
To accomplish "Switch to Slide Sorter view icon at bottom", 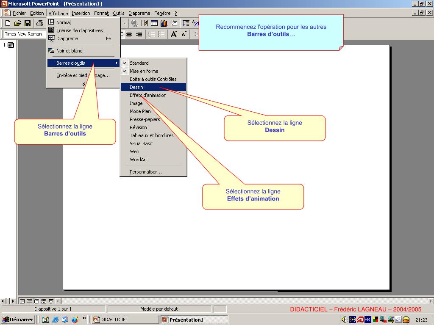I will [x=44, y=301].
